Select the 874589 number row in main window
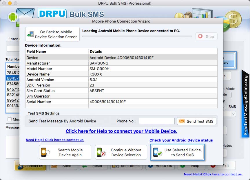 [x=13, y=84]
